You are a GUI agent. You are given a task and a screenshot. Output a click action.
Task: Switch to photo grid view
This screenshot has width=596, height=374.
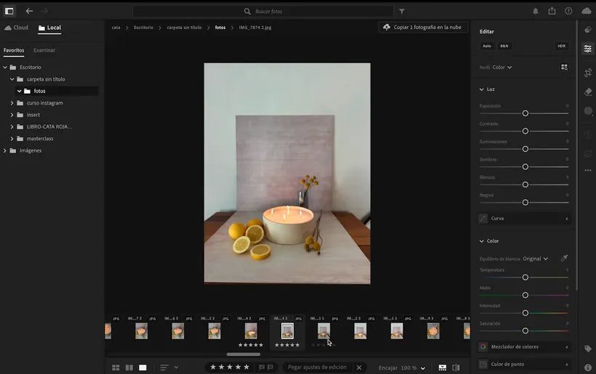116,367
